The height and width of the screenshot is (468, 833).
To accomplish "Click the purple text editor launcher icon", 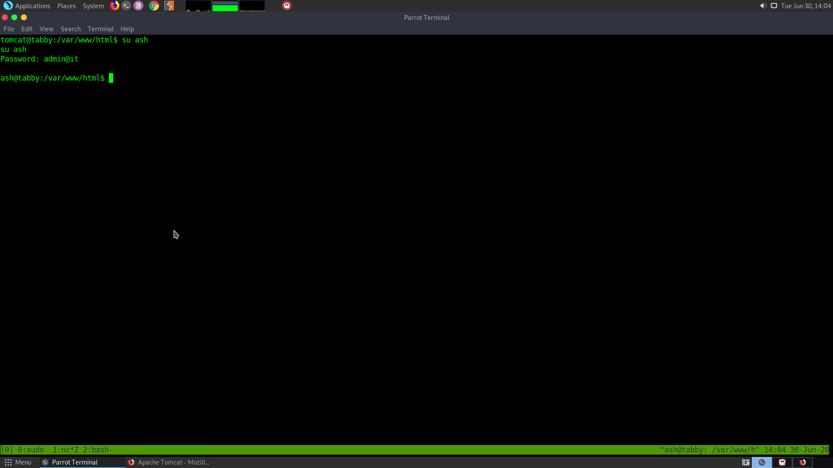I will coord(138,6).
